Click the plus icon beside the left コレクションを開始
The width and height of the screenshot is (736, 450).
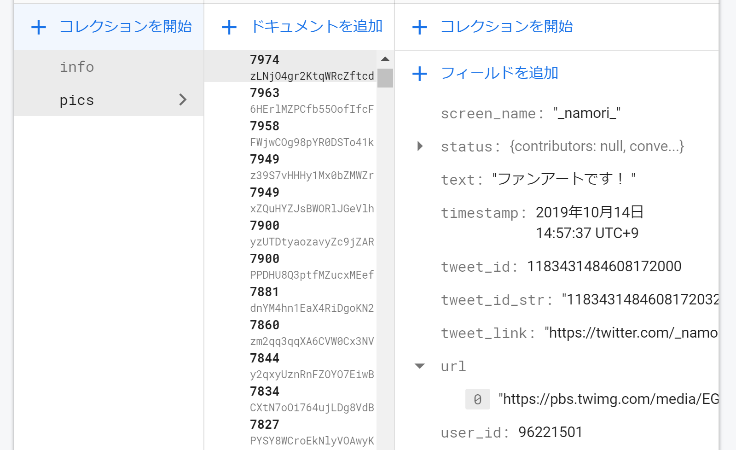(39, 27)
